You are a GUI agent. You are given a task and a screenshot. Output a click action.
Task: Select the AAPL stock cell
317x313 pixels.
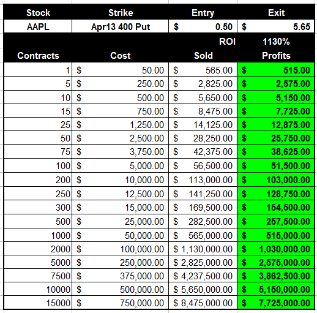click(38, 26)
